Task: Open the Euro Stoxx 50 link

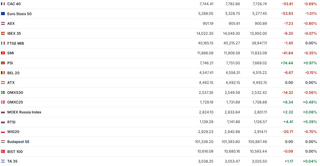Action: point(19,14)
